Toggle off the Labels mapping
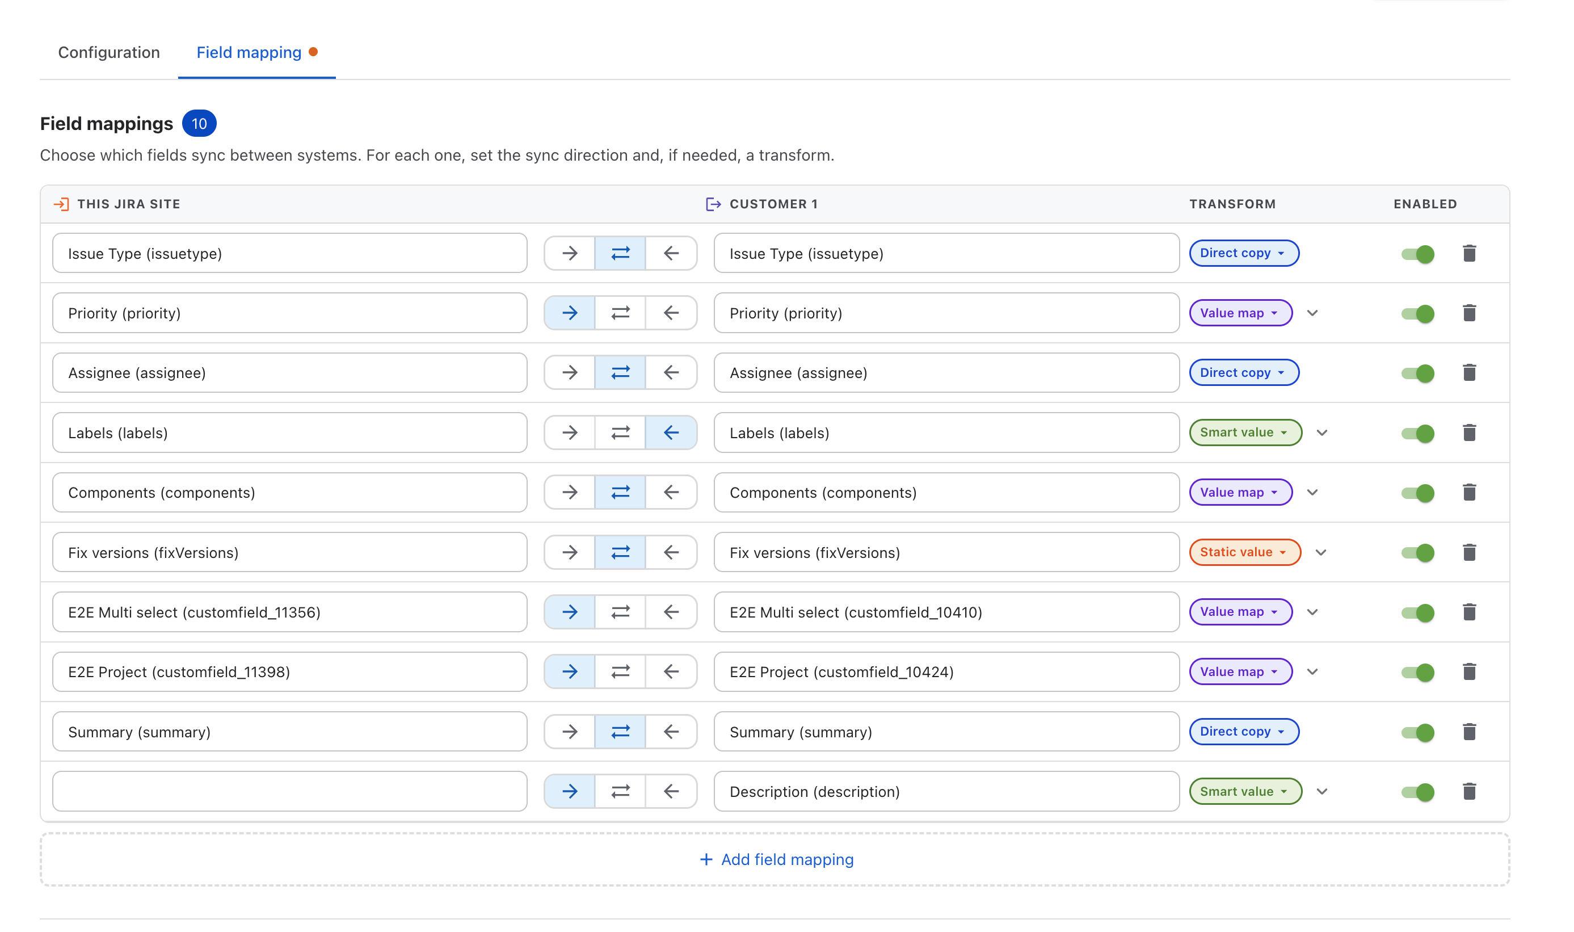1574x932 pixels. click(x=1417, y=433)
